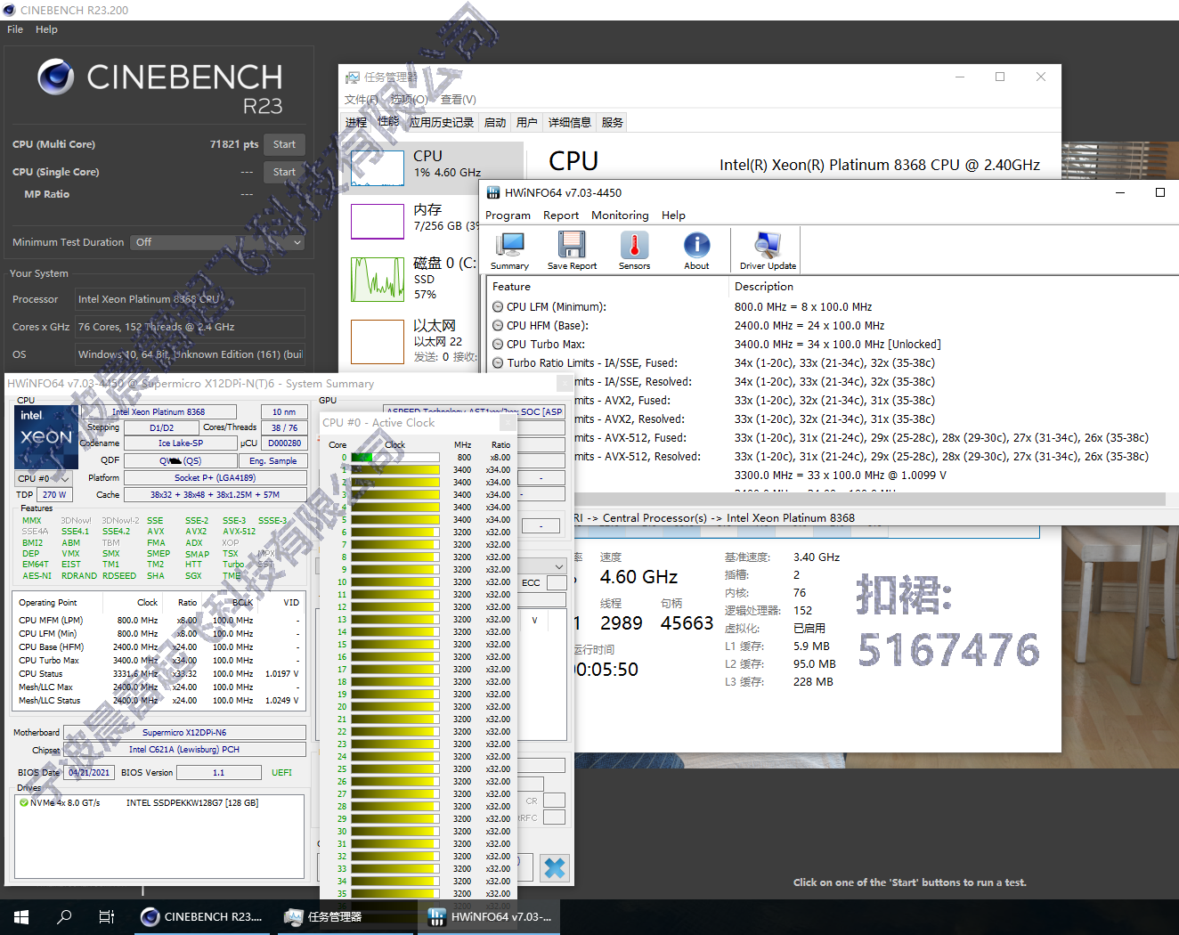Click the HWiNFO64 icon in the taskbar

(x=437, y=916)
